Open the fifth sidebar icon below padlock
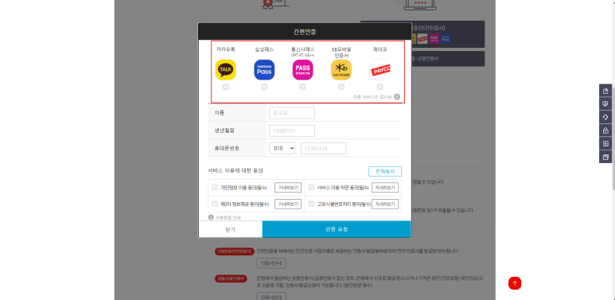 tap(605, 143)
